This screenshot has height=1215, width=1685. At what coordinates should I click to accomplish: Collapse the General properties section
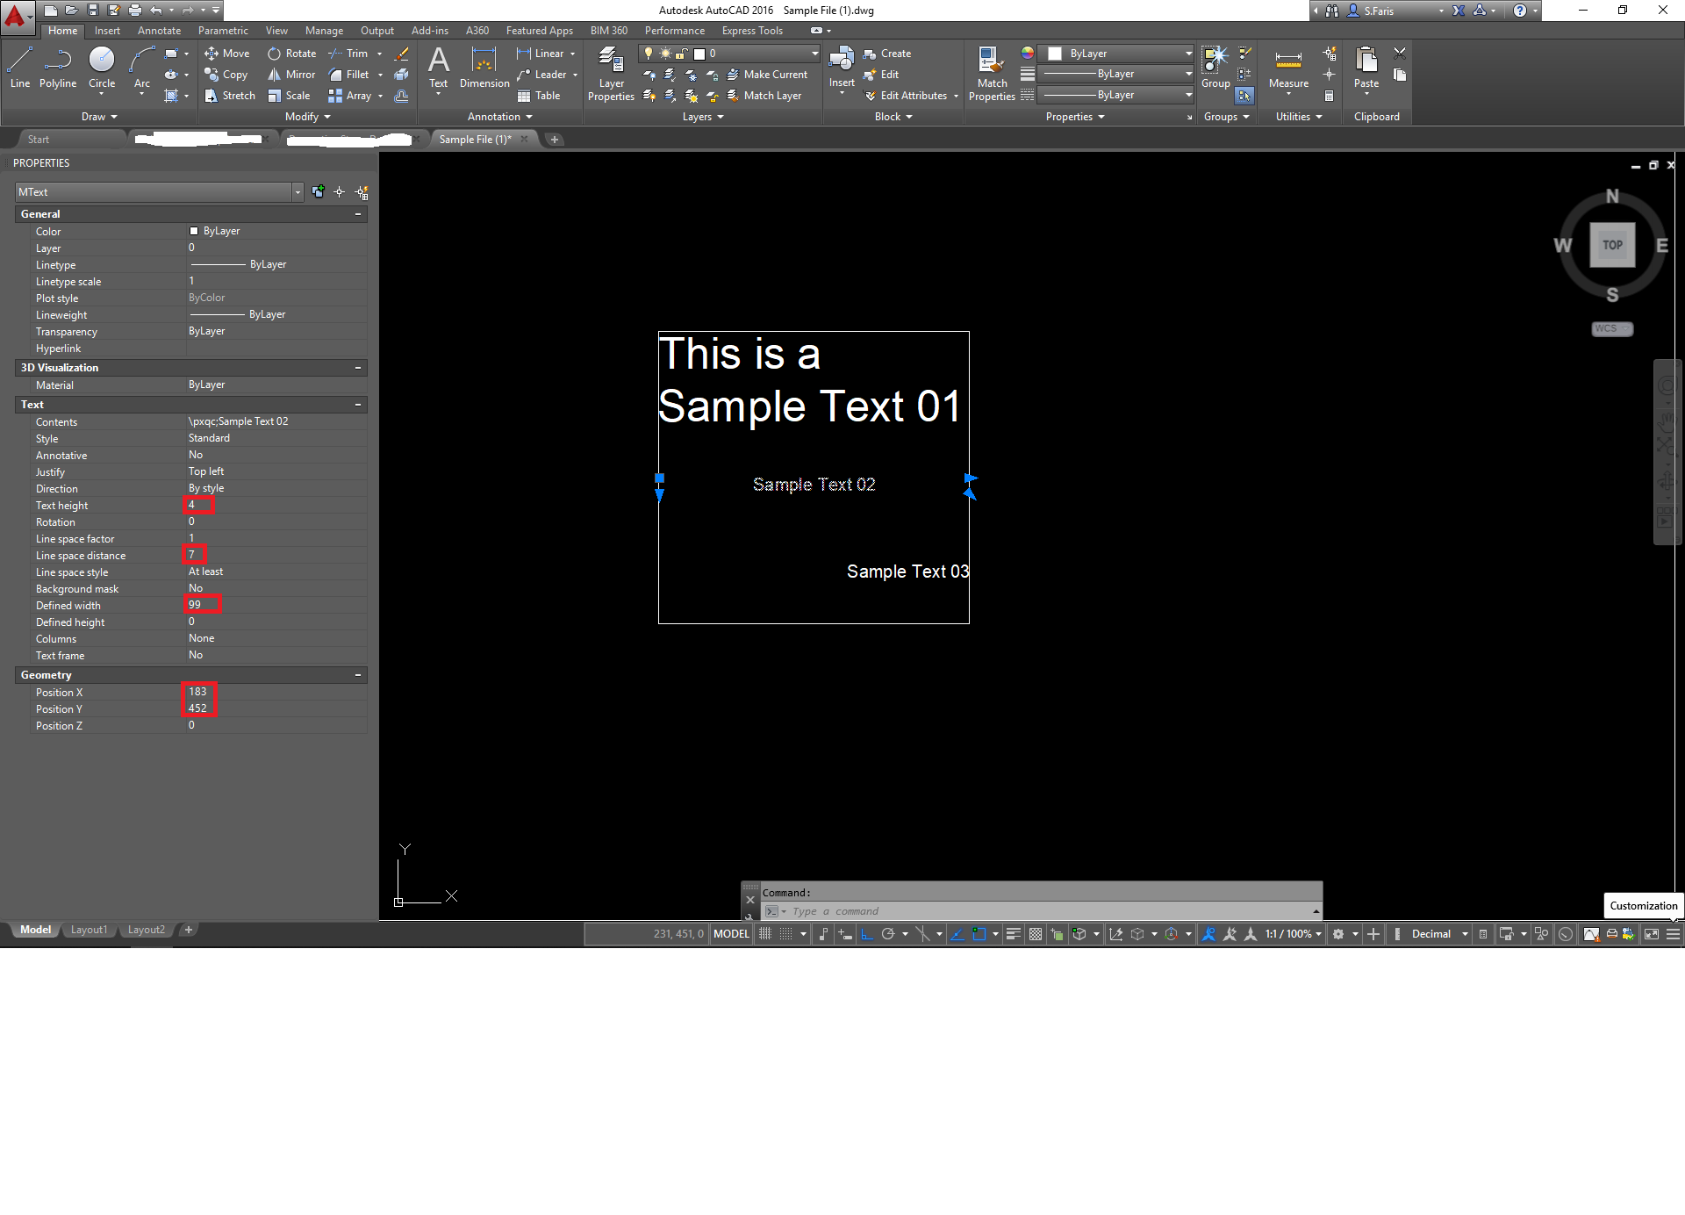coord(358,214)
